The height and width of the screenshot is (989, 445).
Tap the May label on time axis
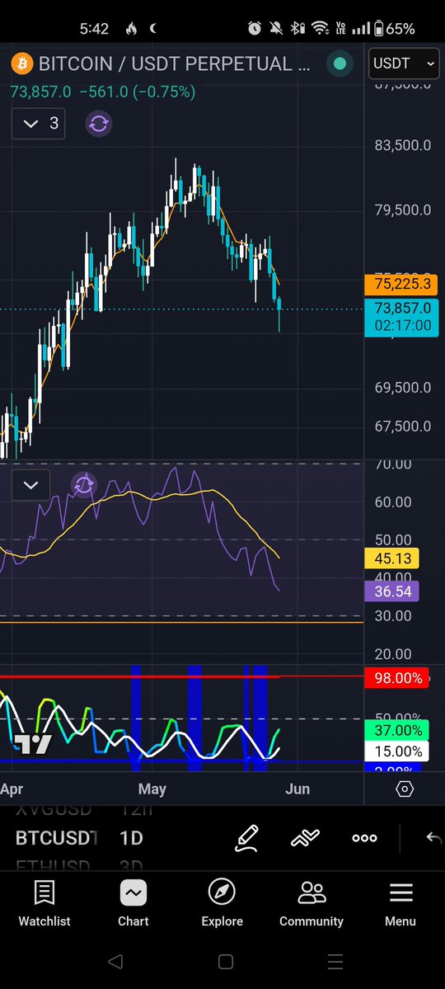pyautogui.click(x=152, y=789)
